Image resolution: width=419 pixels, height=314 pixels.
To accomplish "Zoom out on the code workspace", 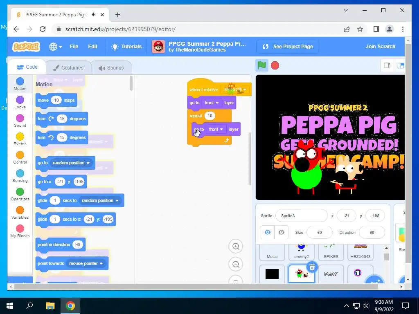I will coord(236,265).
